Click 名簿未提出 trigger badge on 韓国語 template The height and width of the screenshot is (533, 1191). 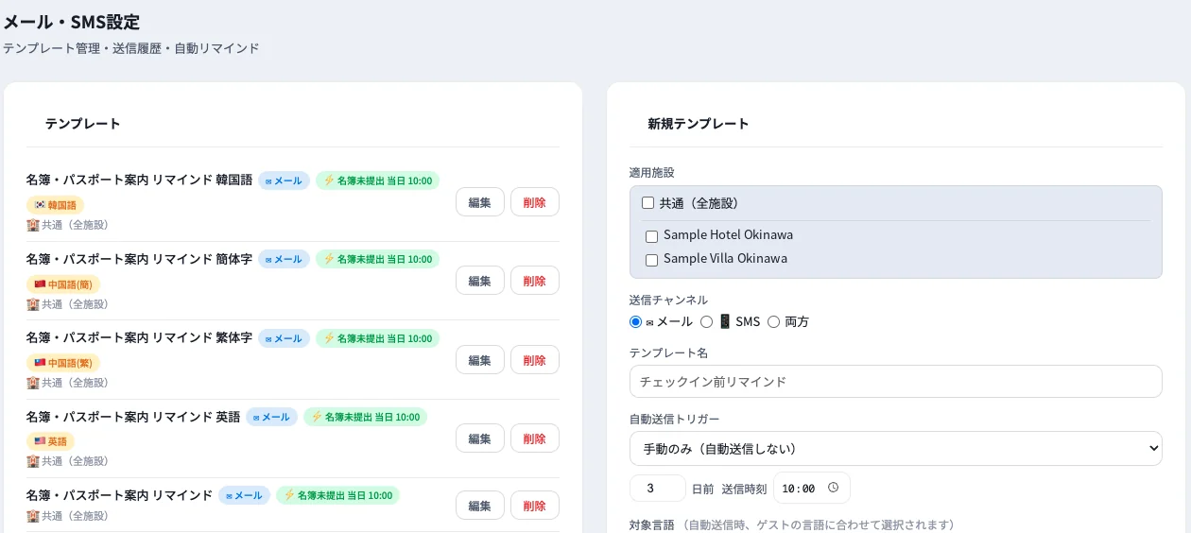377,181
